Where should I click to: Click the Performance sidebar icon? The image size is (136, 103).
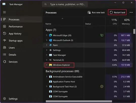click(5, 26)
